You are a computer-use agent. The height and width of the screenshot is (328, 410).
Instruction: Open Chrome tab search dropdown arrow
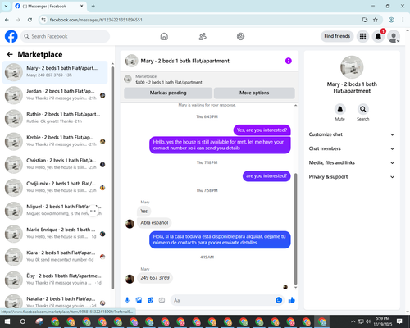(6, 6)
